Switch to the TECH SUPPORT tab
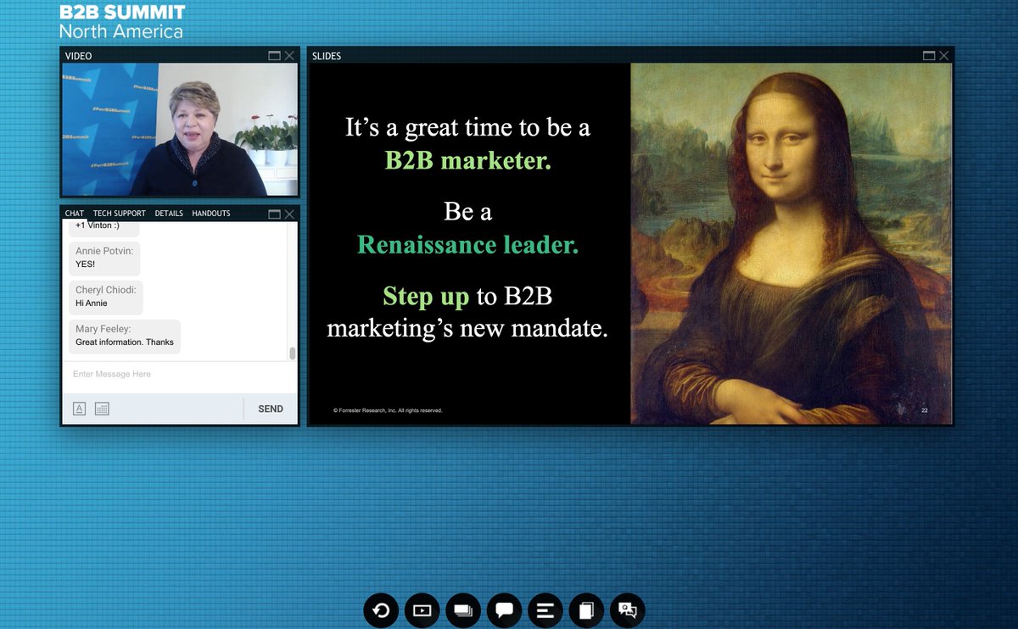This screenshot has height=629, width=1018. pyautogui.click(x=120, y=214)
